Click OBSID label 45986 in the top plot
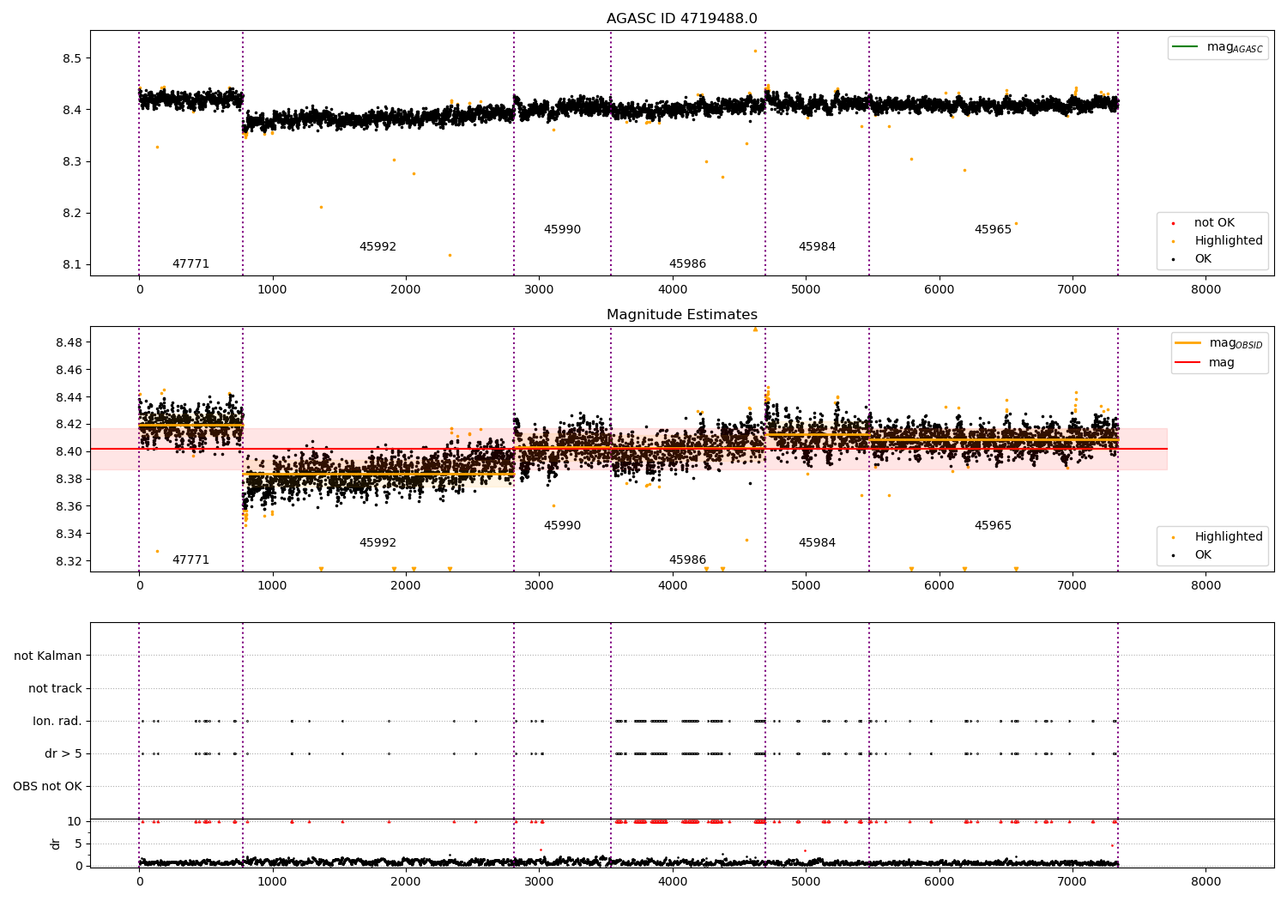This screenshot has height=901, width=1287. pos(687,264)
